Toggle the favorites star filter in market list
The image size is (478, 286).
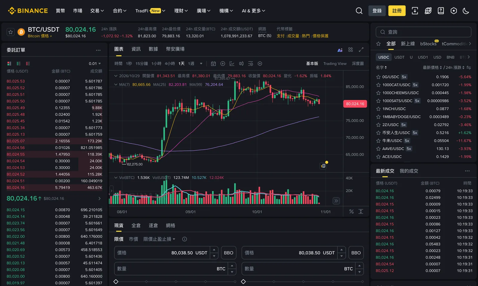(x=379, y=44)
